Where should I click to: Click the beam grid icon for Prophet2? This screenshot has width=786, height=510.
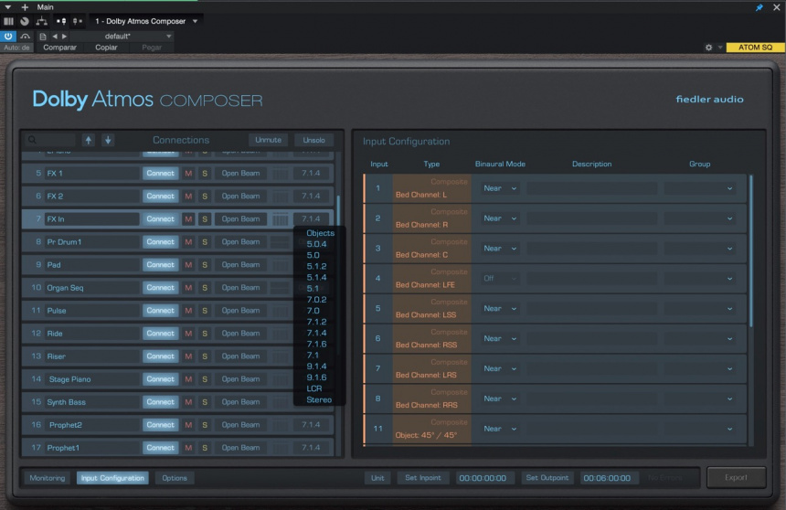(x=281, y=425)
